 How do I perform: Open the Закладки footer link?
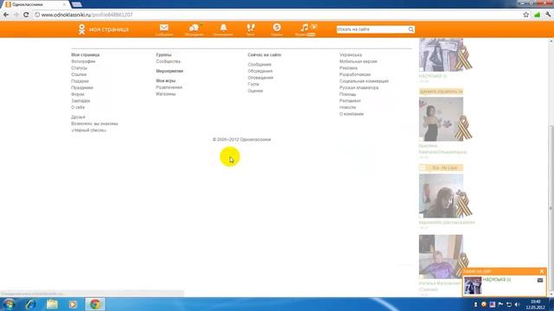[81, 101]
